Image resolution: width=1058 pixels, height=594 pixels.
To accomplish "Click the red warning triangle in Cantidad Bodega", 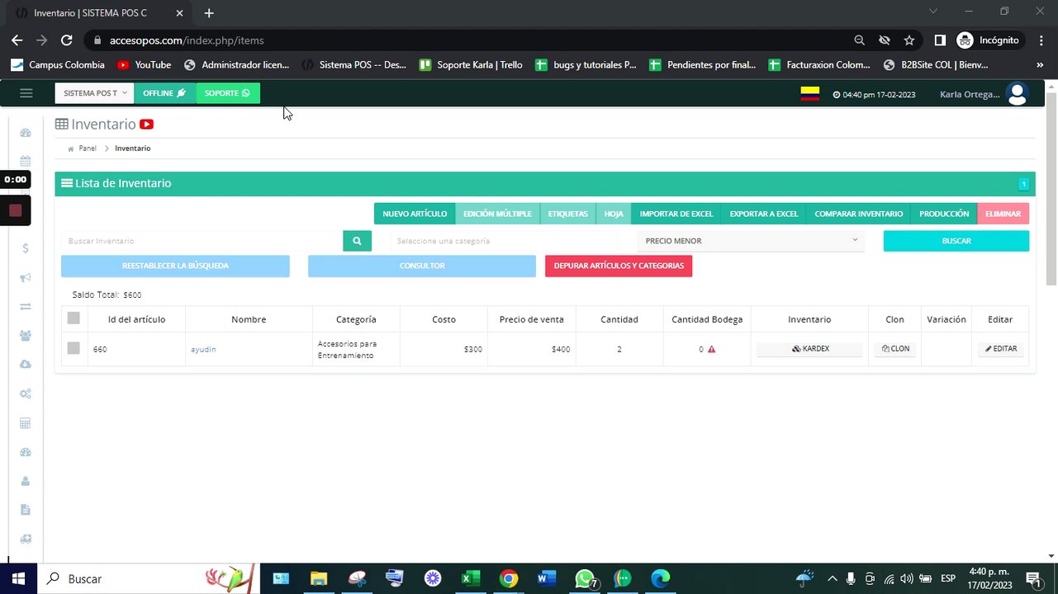I will [711, 349].
